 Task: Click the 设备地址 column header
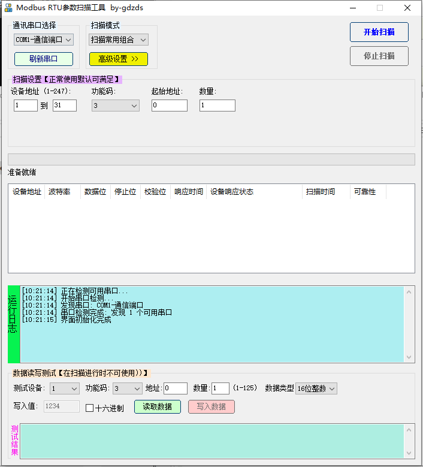click(x=27, y=192)
